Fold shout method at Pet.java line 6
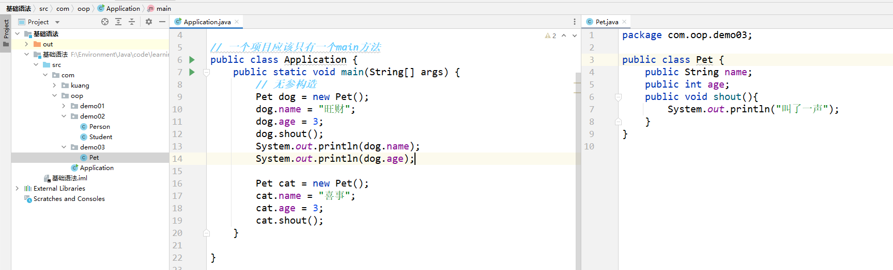Viewport: 893px width, 270px height. pyautogui.click(x=618, y=97)
